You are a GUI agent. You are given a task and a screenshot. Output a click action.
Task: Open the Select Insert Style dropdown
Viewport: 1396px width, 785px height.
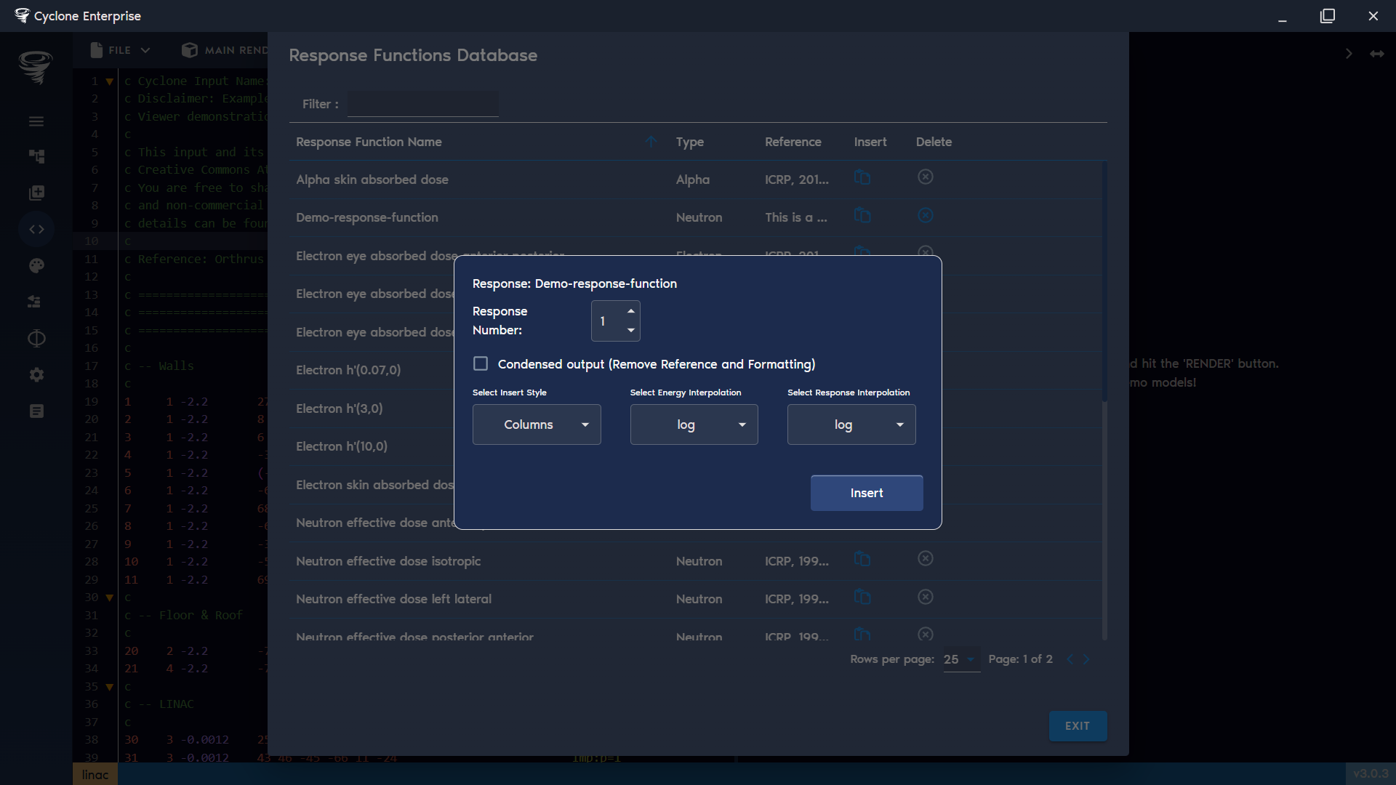[536, 424]
